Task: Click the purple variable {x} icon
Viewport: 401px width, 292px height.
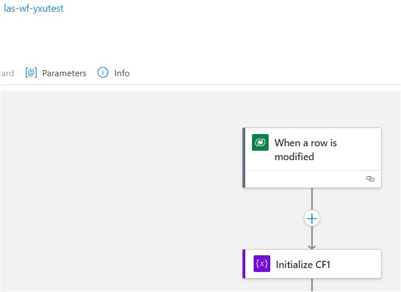Action: [262, 264]
